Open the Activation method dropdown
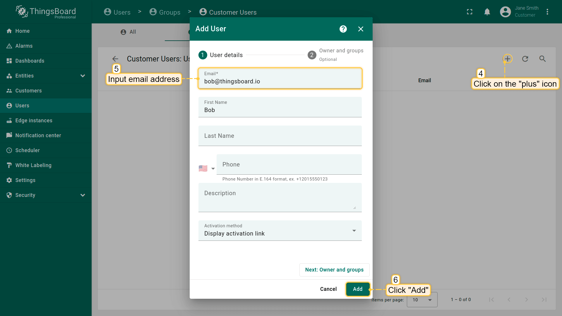This screenshot has height=316, width=562. tap(280, 231)
